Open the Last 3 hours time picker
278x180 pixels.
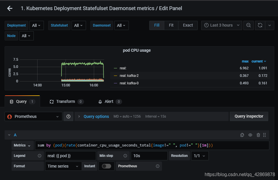222,25
